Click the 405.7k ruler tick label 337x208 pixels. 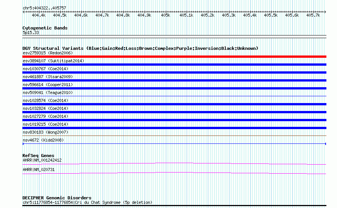click(x=313, y=15)
